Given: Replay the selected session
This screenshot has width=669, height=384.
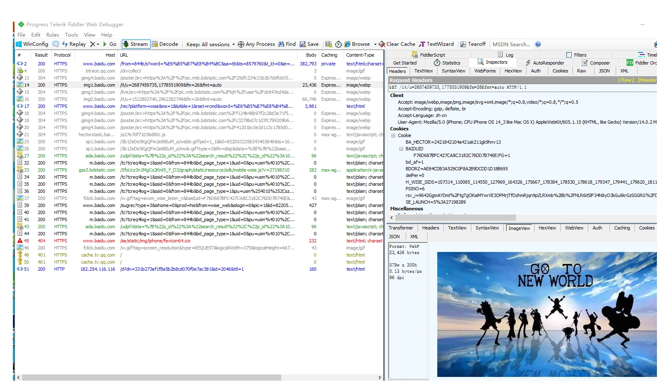Looking at the screenshot, I should [74, 44].
